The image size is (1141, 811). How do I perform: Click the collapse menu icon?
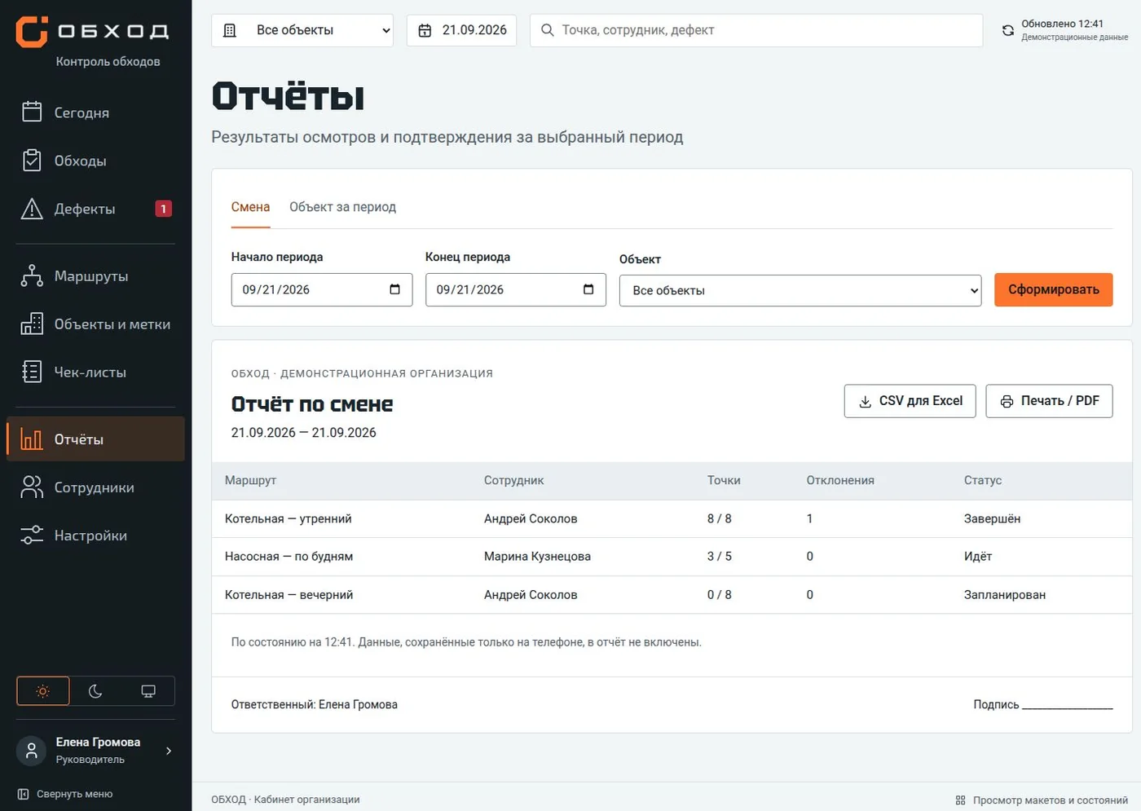tap(23, 794)
